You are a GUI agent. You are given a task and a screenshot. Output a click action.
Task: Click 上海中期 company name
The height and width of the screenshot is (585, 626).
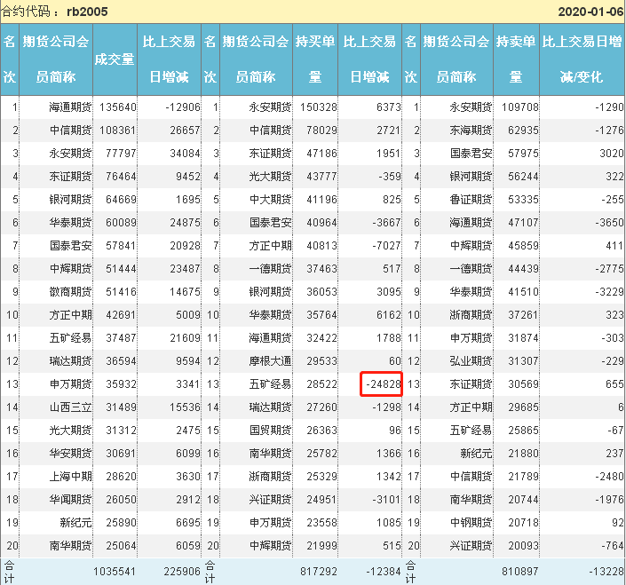(x=70, y=477)
